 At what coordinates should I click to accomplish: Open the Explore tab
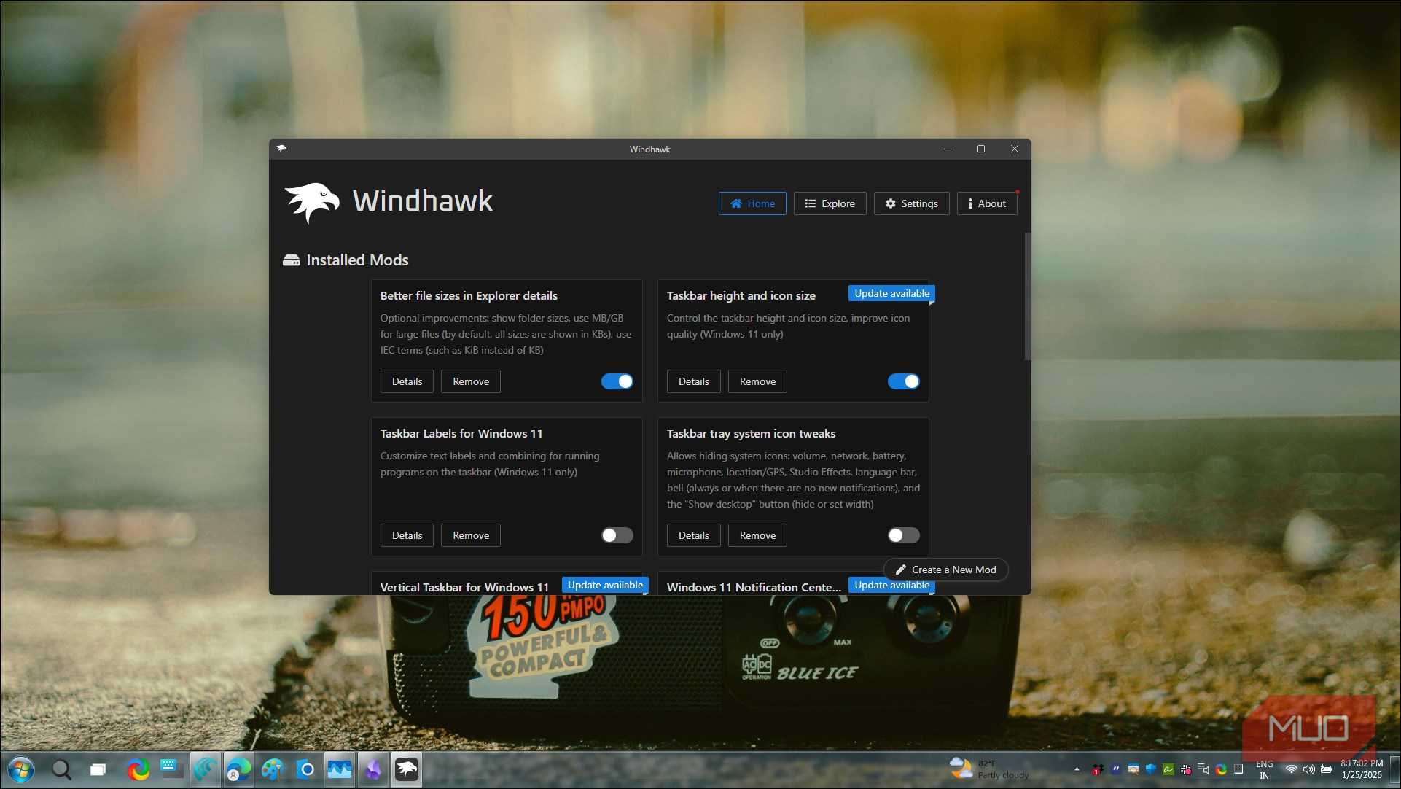830,203
